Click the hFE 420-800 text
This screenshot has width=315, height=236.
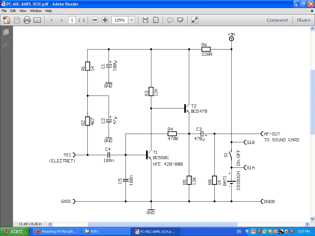168,164
